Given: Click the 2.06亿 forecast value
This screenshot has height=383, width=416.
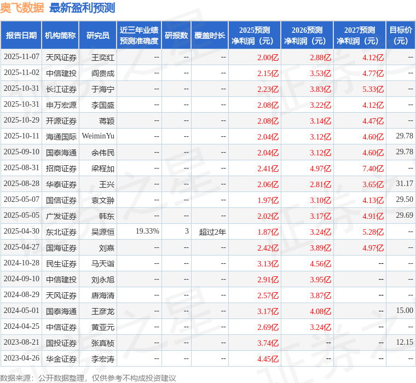Looking at the screenshot, I should [x=268, y=184].
